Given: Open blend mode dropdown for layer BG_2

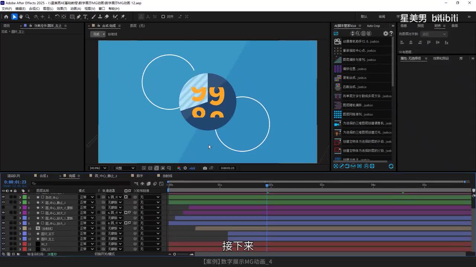Looking at the screenshot, I should click(x=87, y=244).
